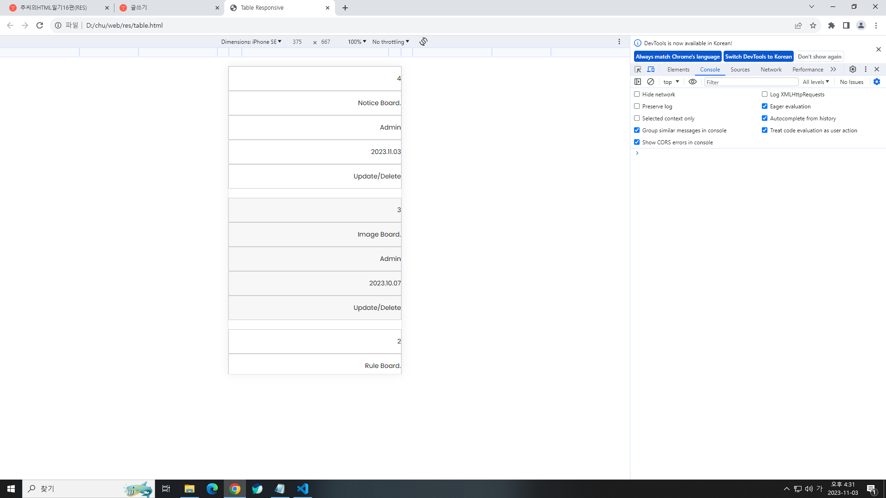Click Switch DevTools to Korean button
886x498 pixels.
tap(758, 56)
